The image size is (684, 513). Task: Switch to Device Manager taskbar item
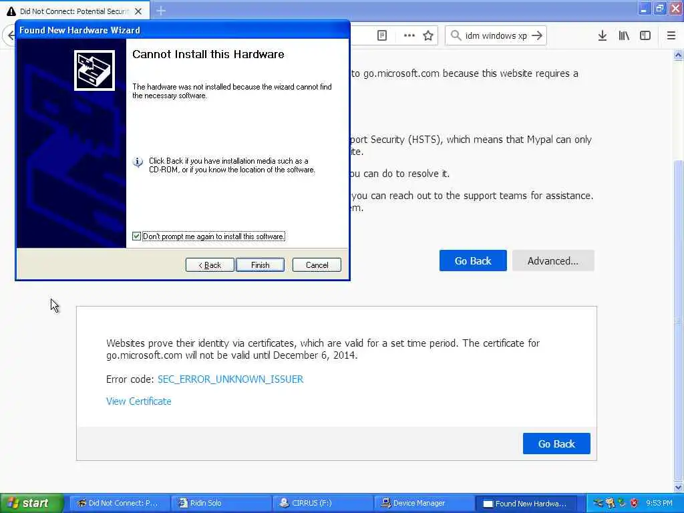(x=423, y=503)
